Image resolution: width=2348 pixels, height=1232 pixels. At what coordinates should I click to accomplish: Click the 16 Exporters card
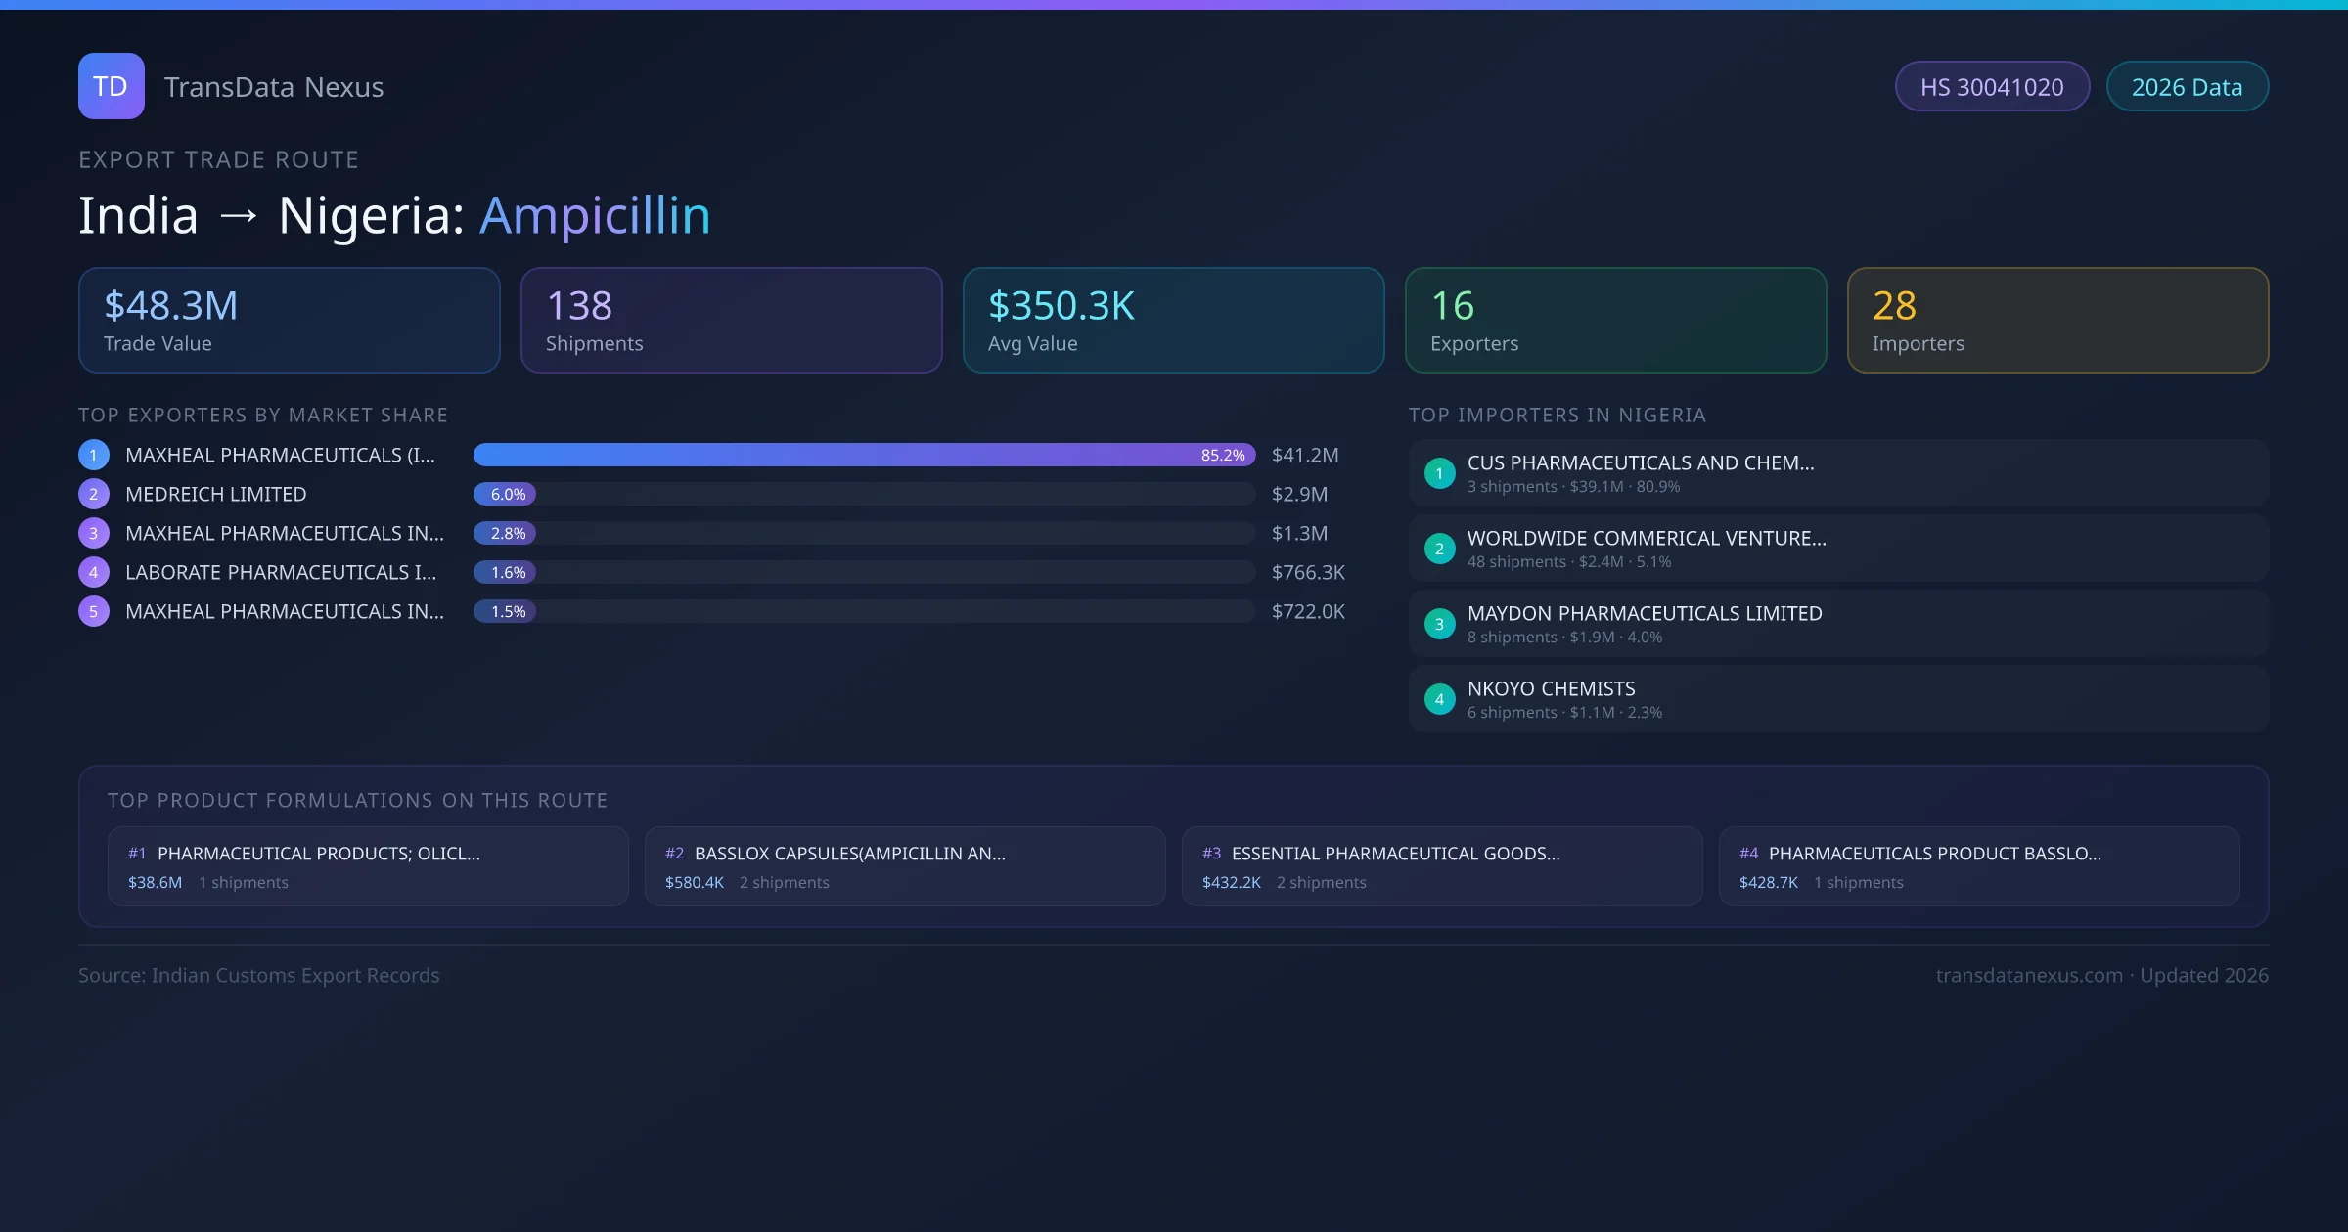coord(1615,320)
